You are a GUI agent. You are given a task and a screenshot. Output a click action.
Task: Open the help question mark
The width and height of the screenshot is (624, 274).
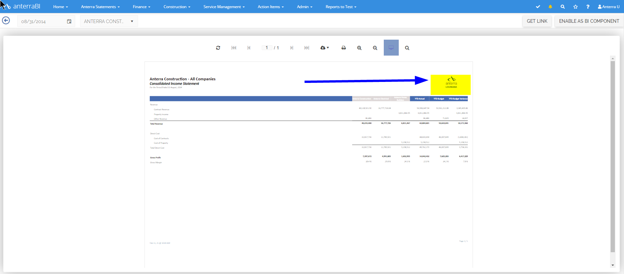588,7
